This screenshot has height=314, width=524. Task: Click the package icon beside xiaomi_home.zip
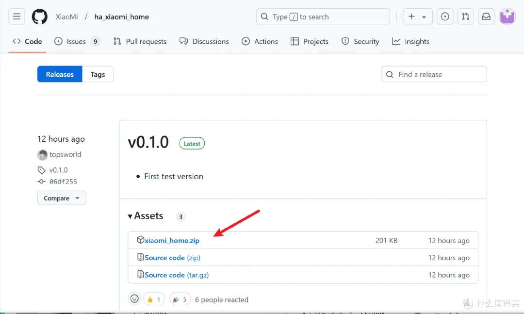coord(140,240)
